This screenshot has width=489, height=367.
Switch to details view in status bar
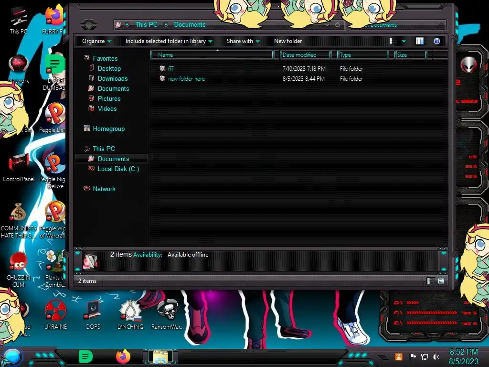tap(430, 281)
